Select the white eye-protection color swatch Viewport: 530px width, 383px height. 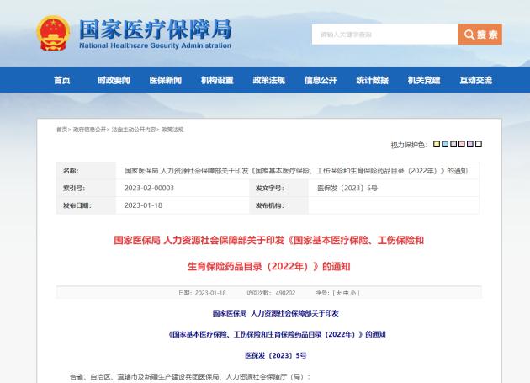479,144
